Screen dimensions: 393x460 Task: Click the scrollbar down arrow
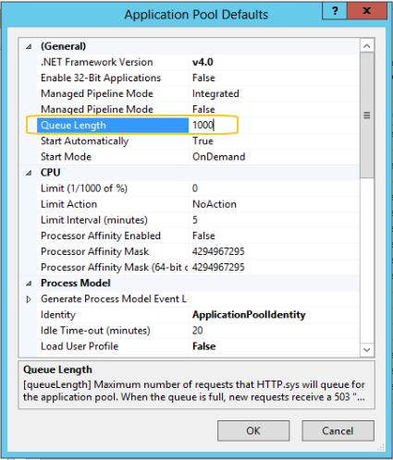click(x=367, y=349)
